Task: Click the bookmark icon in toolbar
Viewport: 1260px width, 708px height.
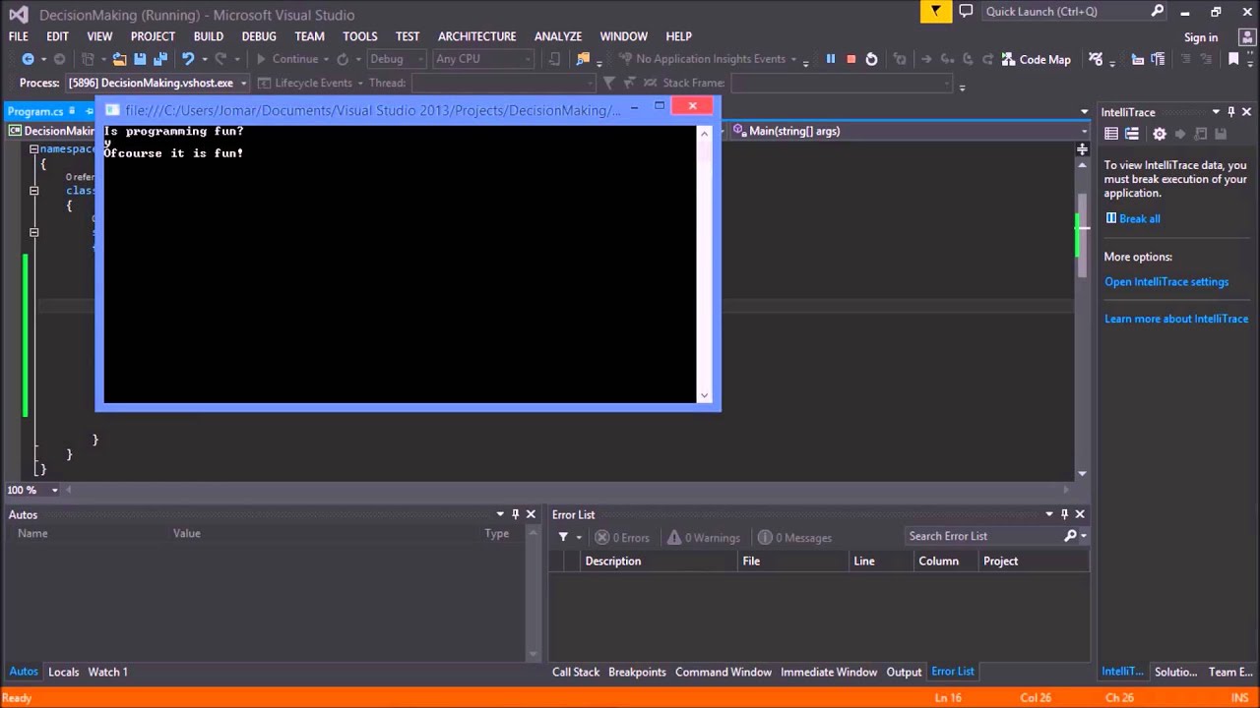Action: point(1233,59)
